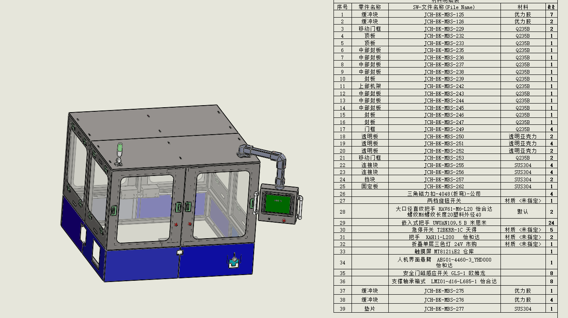Click the 材料 column header

tap(523, 7)
